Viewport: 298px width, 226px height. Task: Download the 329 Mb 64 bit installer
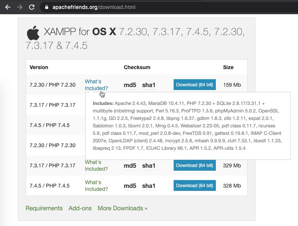pyautogui.click(x=195, y=165)
